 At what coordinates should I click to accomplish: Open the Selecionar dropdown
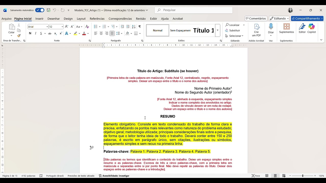point(234,36)
